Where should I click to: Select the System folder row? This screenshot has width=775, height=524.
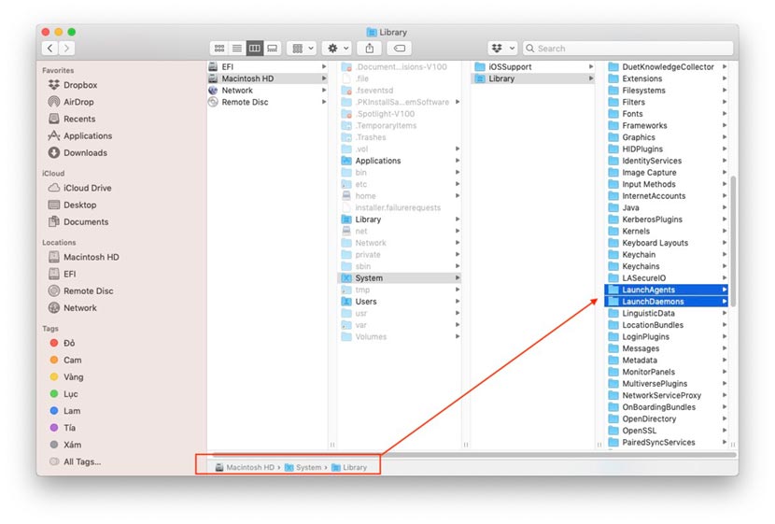point(400,278)
